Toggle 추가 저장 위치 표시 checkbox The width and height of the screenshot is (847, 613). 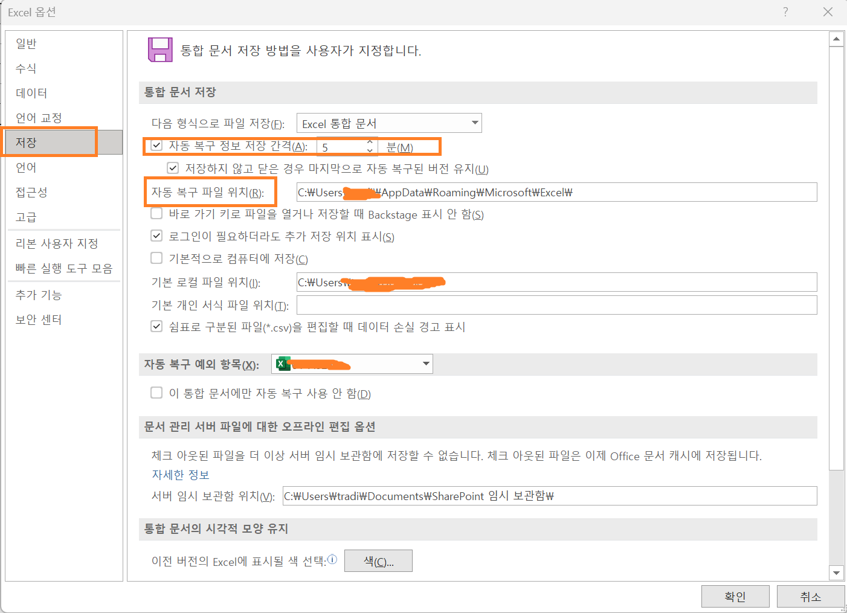[156, 236]
